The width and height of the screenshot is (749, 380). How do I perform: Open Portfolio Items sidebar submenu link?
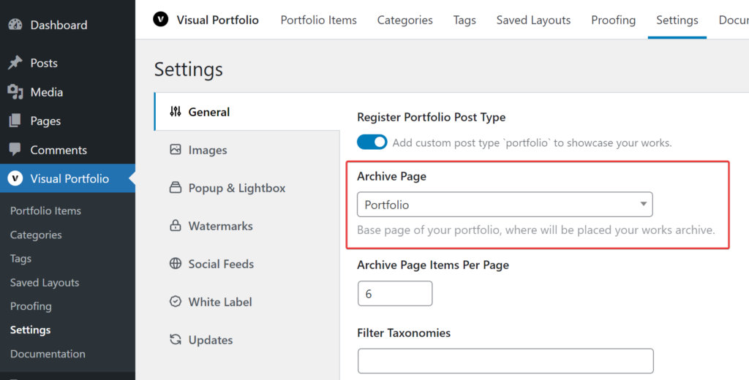pyautogui.click(x=45, y=210)
